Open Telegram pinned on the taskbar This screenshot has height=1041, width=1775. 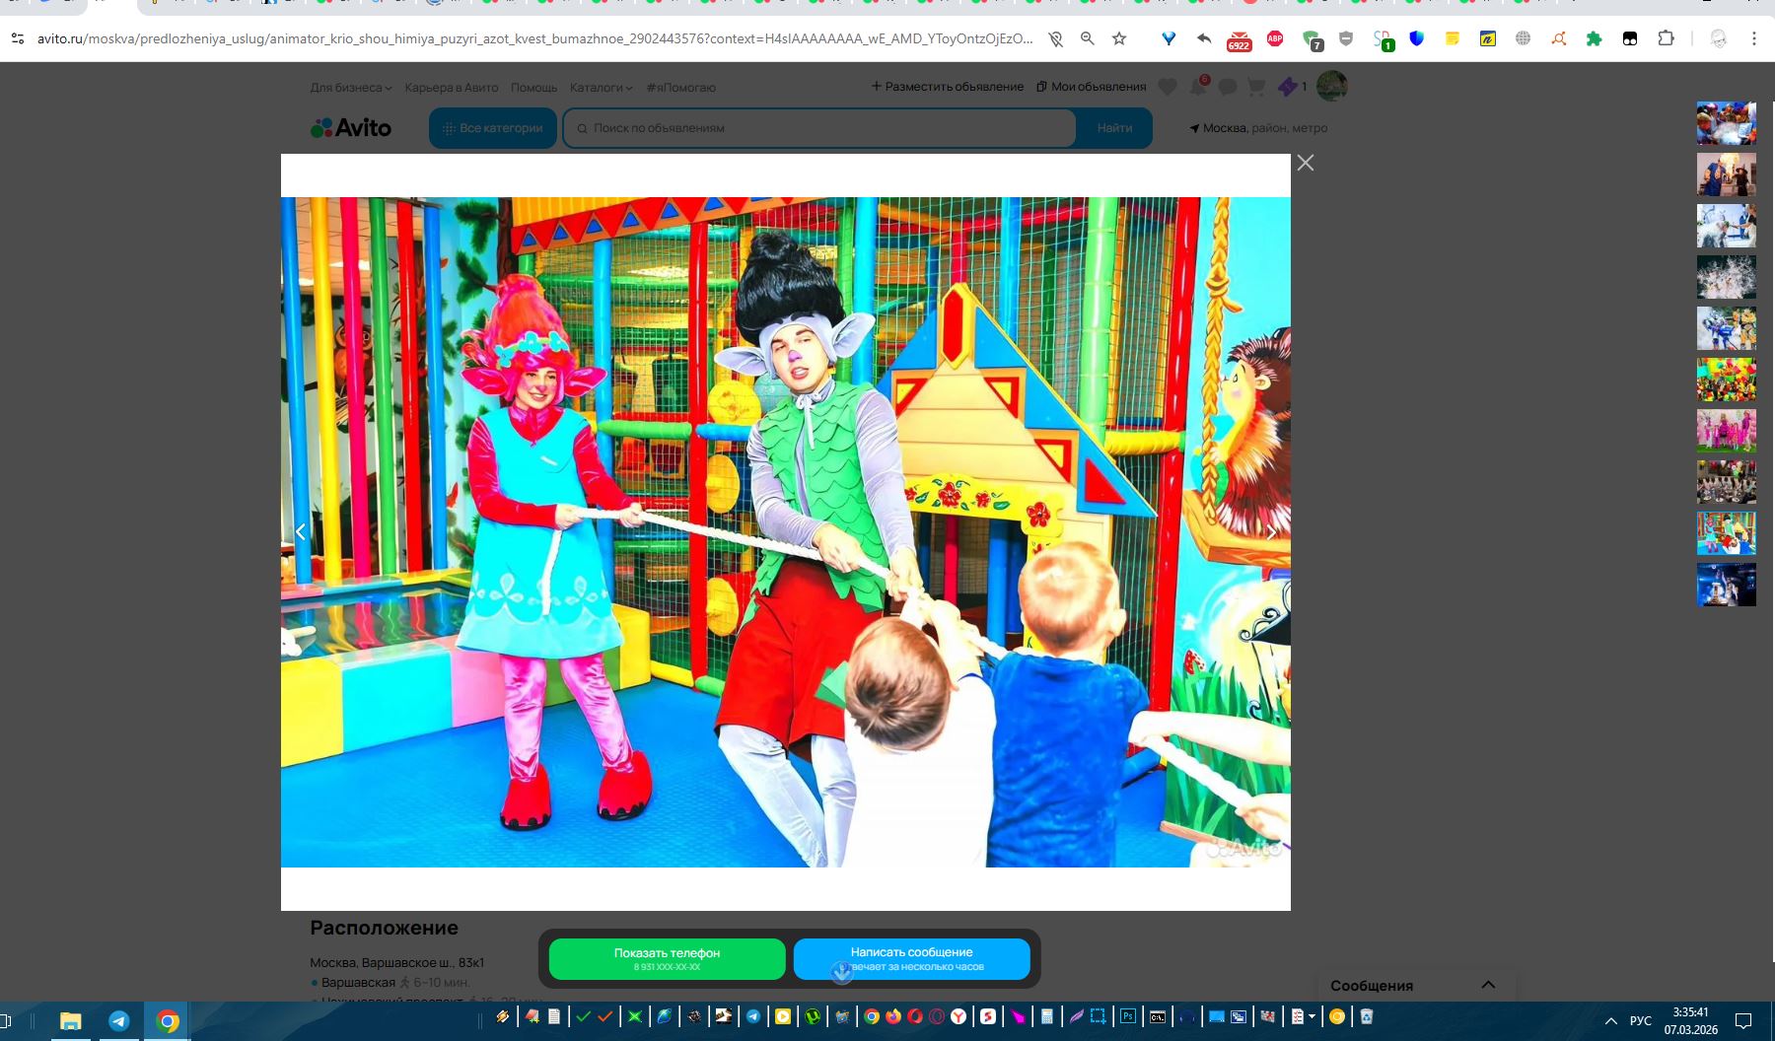(119, 1020)
